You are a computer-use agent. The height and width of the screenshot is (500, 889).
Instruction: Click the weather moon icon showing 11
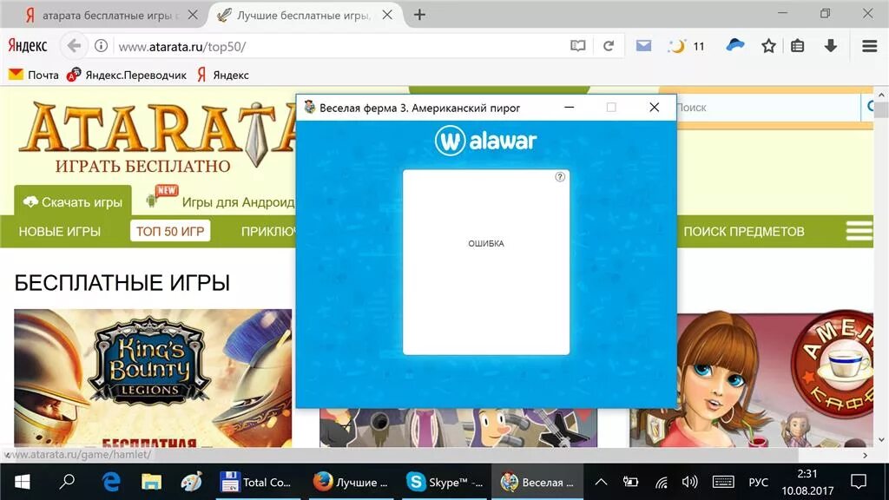tap(687, 46)
